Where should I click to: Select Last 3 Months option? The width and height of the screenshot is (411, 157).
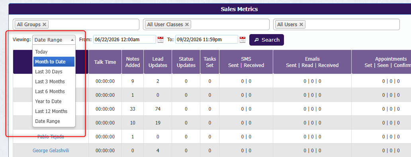54,82
